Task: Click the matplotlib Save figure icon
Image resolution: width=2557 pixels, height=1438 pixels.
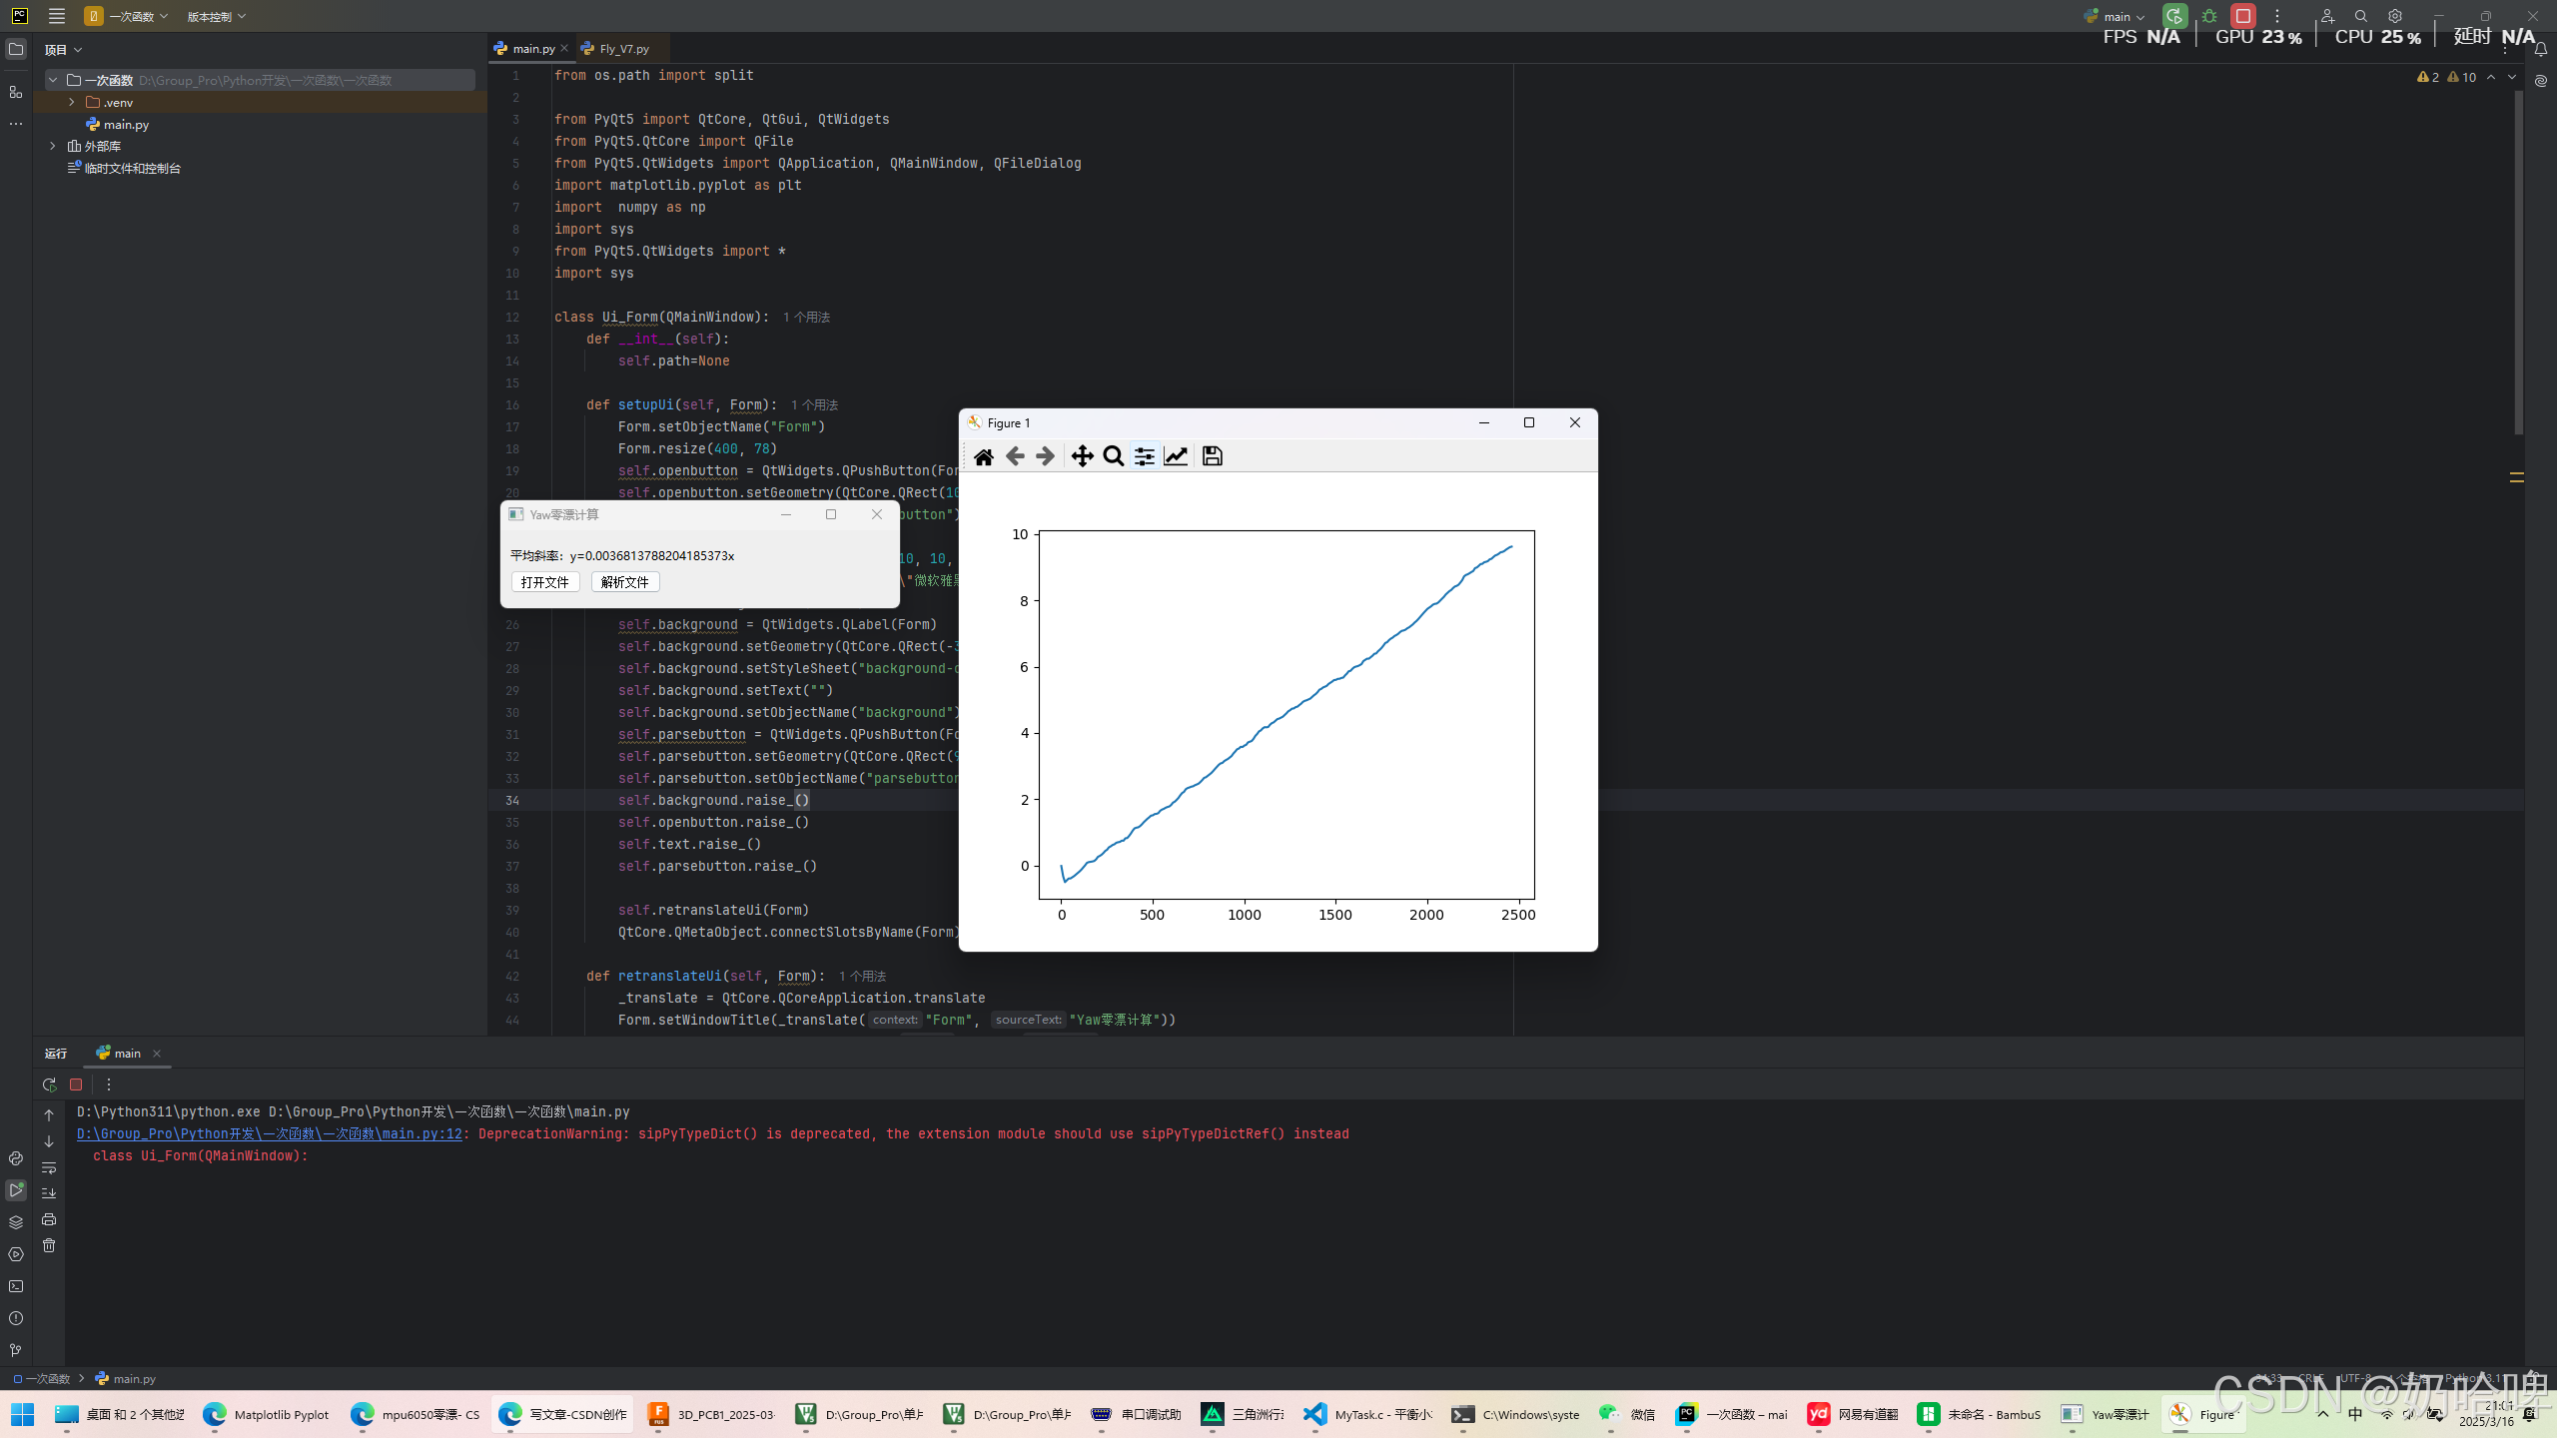Action: (1212, 456)
